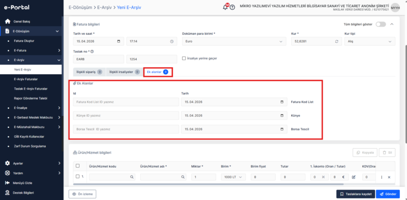This screenshot has height=200, width=407.
Task: Click the Genel Bakış home icon
Action: pos(8,21)
